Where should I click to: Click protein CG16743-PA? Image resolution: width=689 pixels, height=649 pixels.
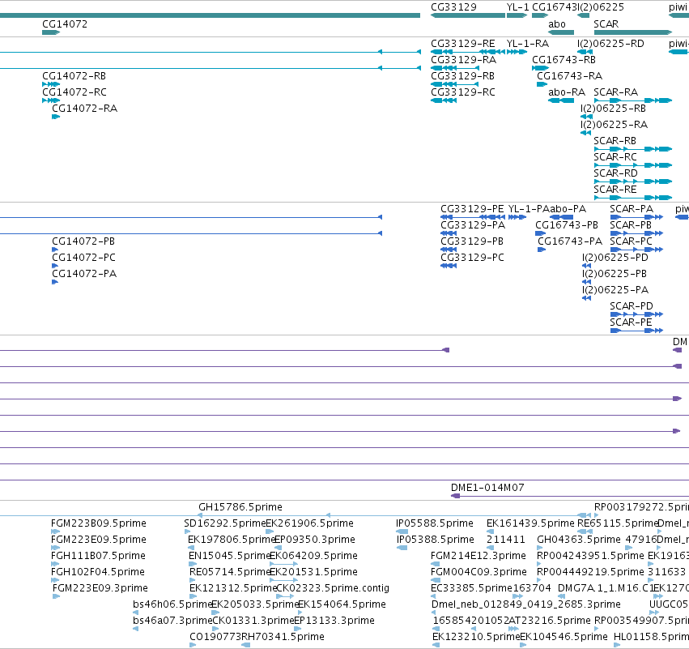570,241
